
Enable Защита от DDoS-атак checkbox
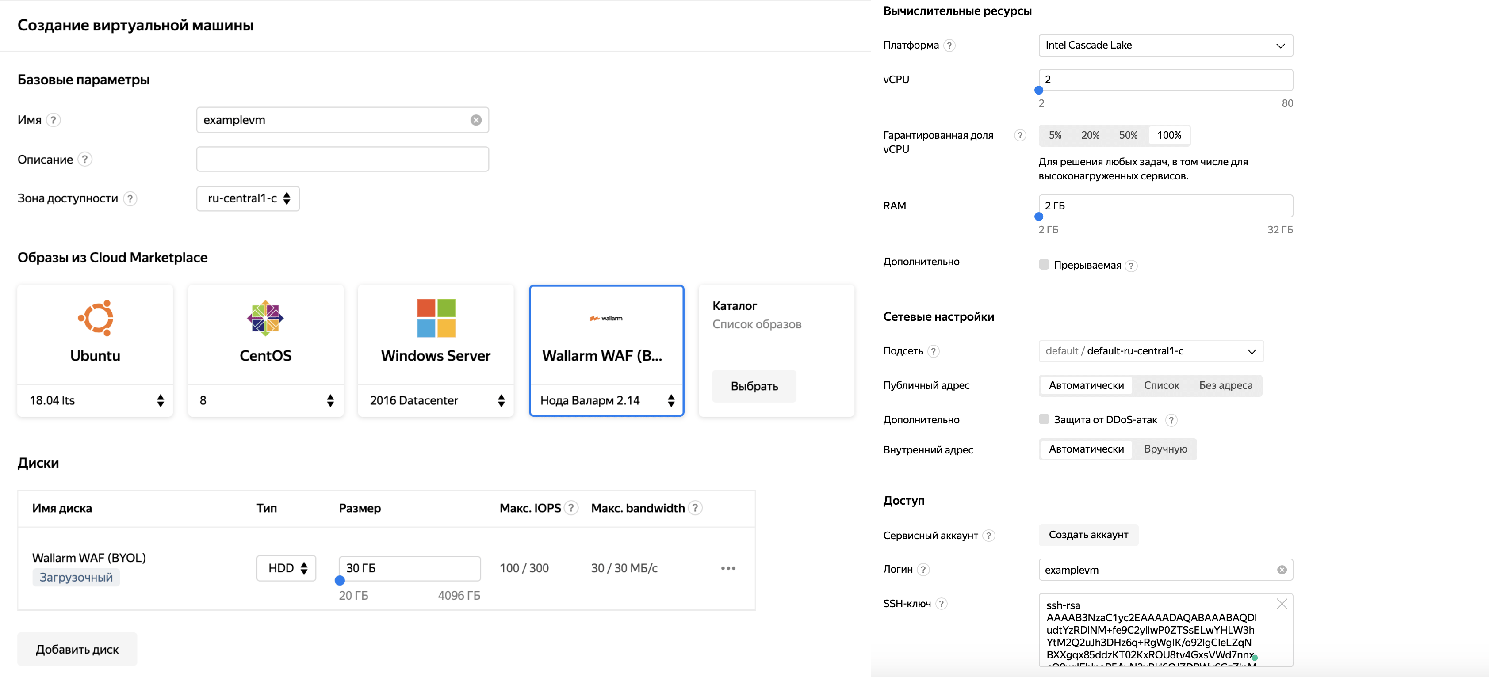click(1044, 419)
